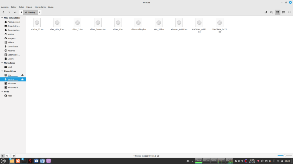Select the icon grid view button
The width and height of the screenshot is (293, 164).
click(277, 12)
